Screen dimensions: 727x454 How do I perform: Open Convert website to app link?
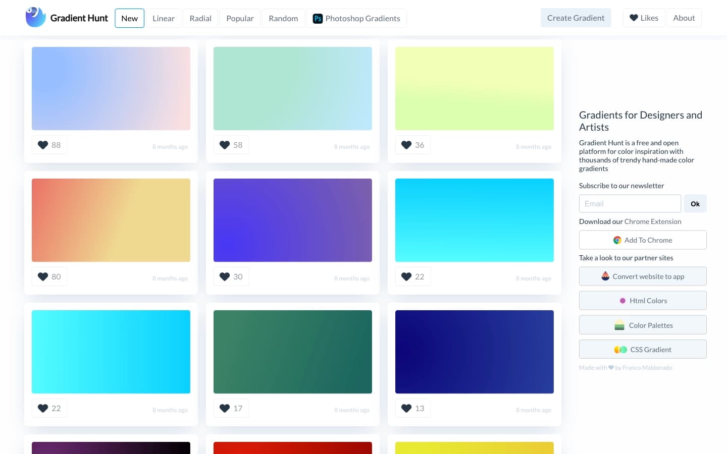point(643,276)
